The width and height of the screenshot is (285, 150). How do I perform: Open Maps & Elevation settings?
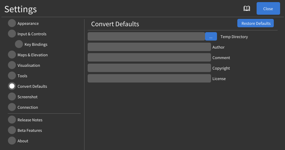(12, 55)
